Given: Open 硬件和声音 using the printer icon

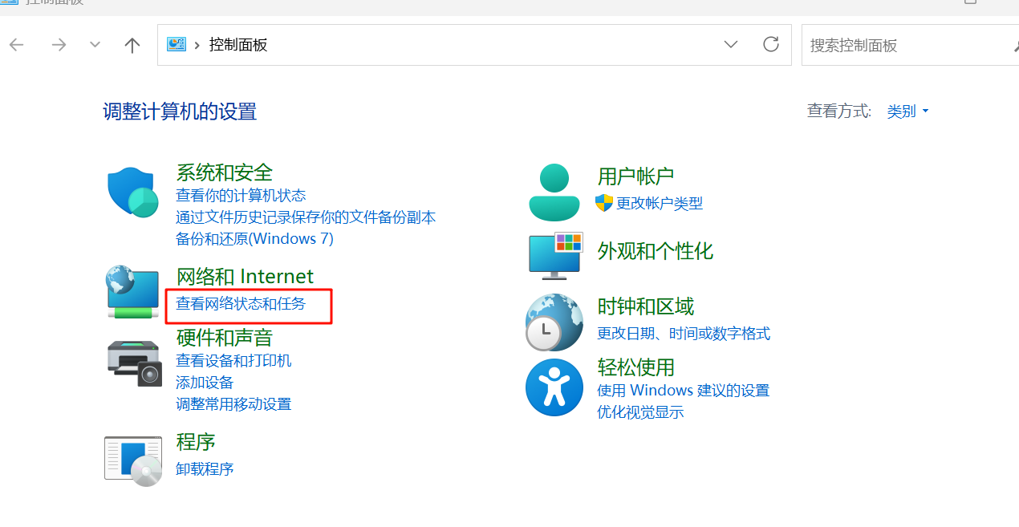Looking at the screenshot, I should click(133, 363).
